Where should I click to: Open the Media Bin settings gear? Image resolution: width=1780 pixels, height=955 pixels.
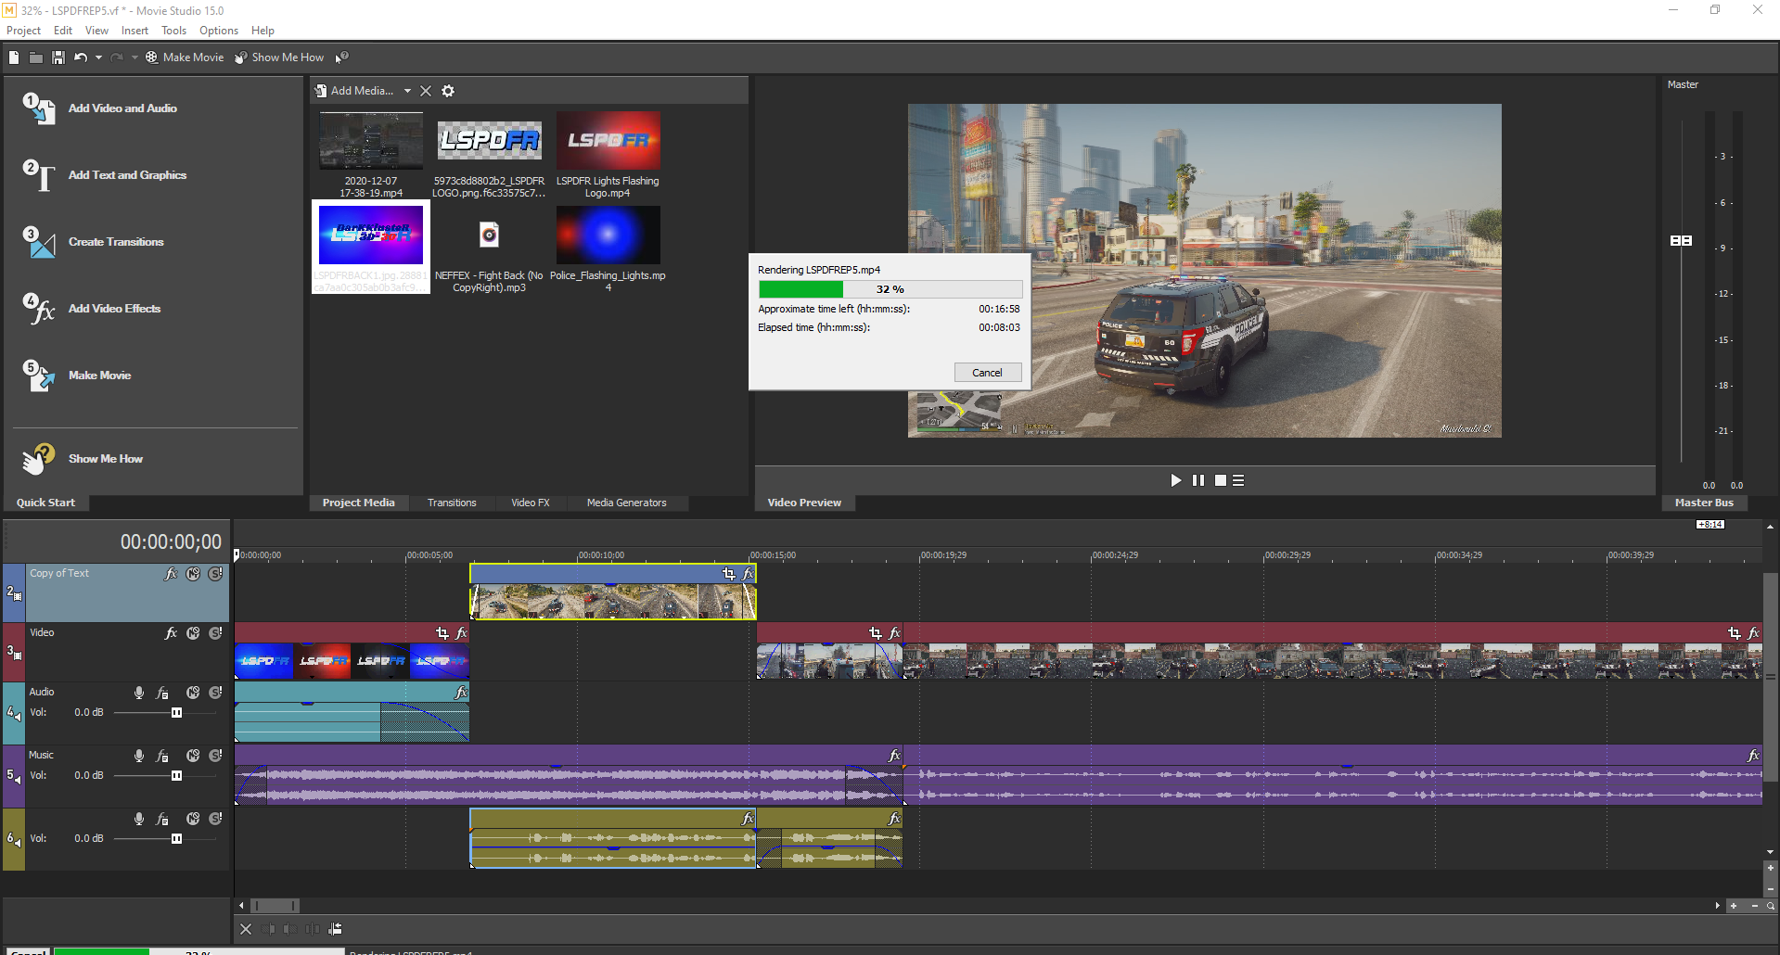pos(448,91)
